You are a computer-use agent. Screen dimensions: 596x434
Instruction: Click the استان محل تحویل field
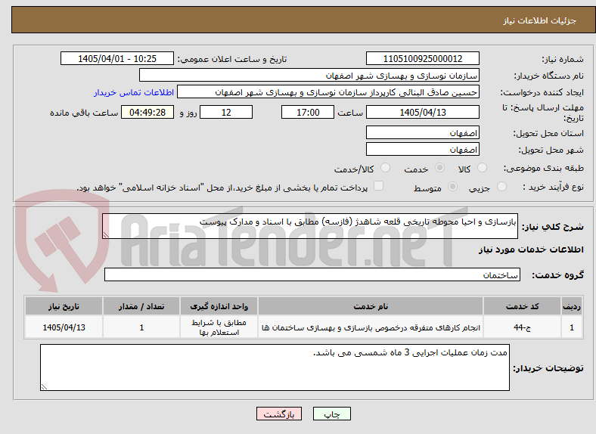(x=423, y=132)
